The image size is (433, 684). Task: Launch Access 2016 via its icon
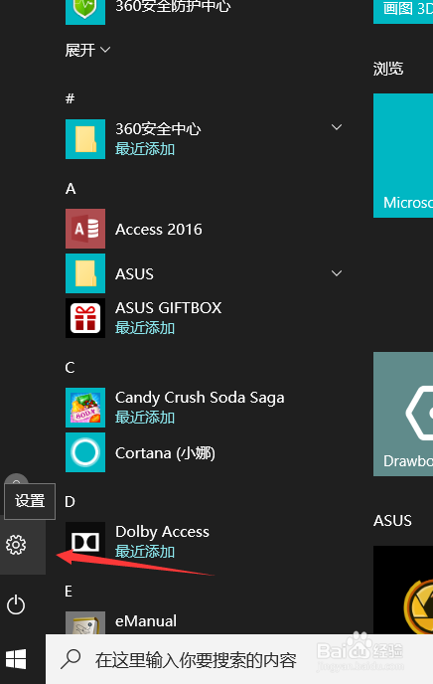tap(85, 229)
